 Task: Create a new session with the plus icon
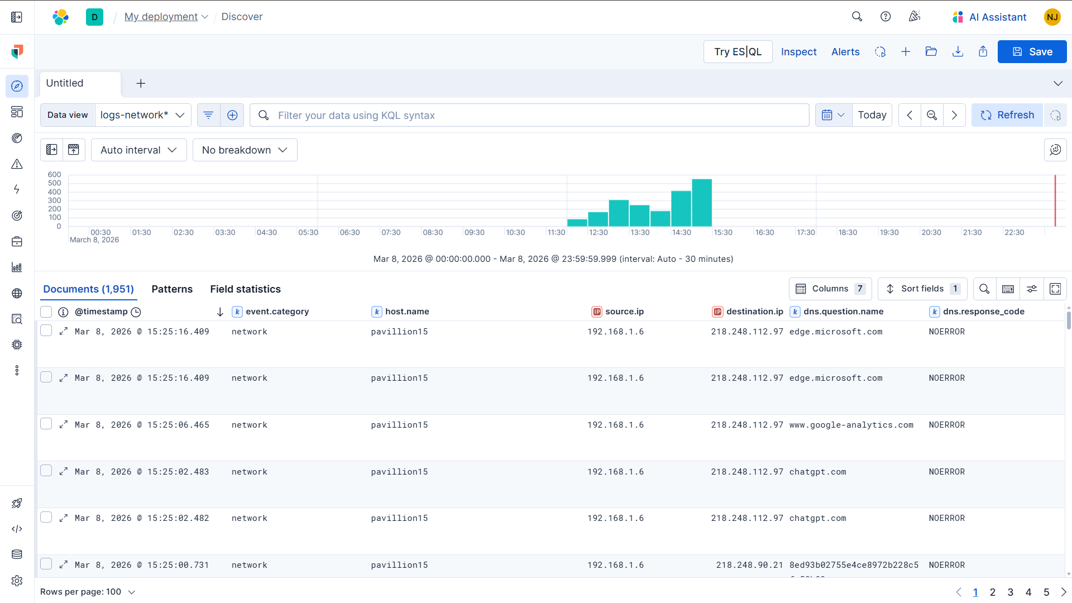pos(905,51)
